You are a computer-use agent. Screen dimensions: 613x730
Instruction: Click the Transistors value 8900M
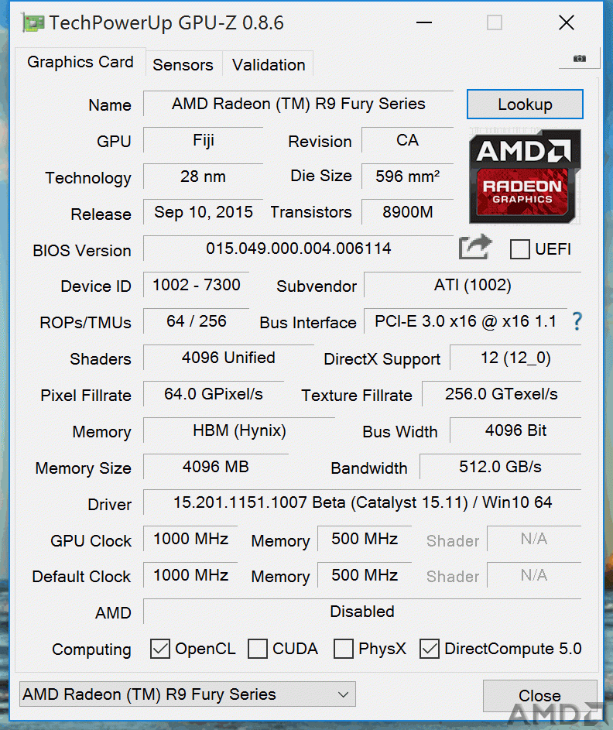tap(407, 212)
